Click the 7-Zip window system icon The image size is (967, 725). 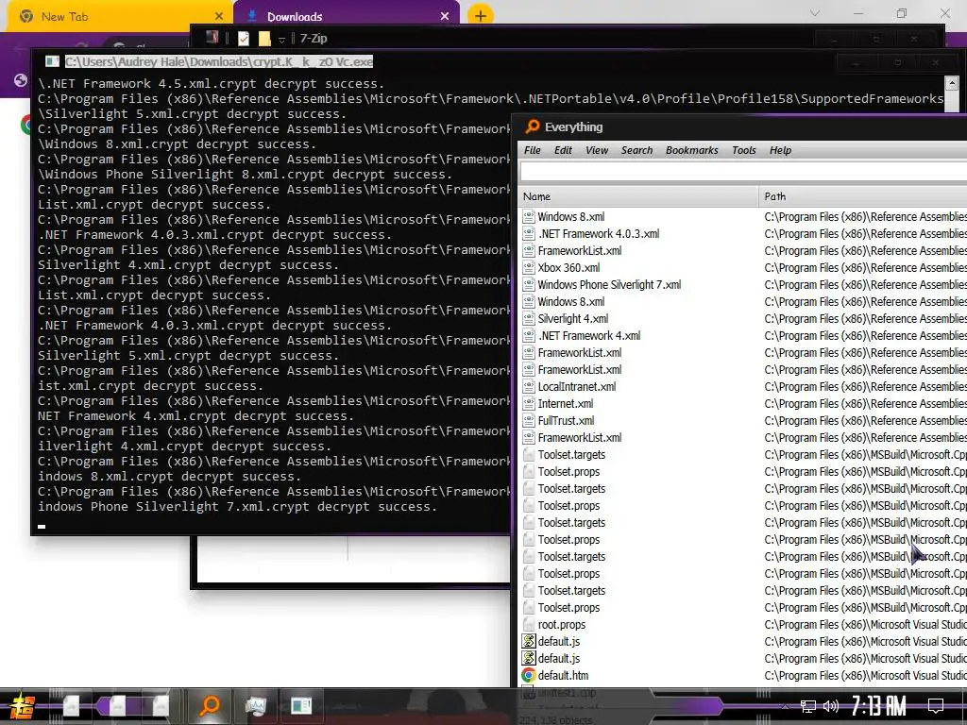[212, 38]
